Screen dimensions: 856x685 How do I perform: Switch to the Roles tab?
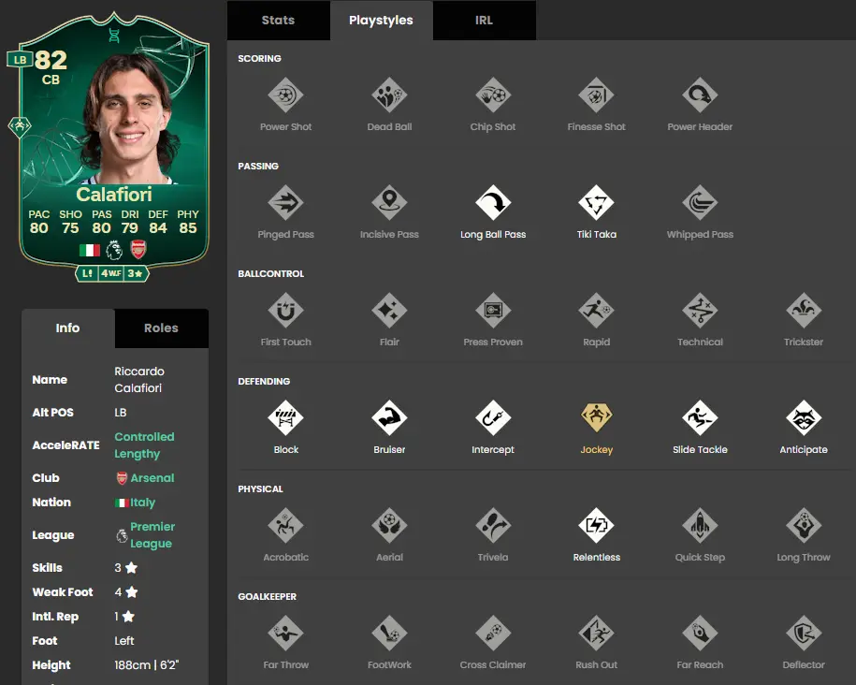[162, 328]
